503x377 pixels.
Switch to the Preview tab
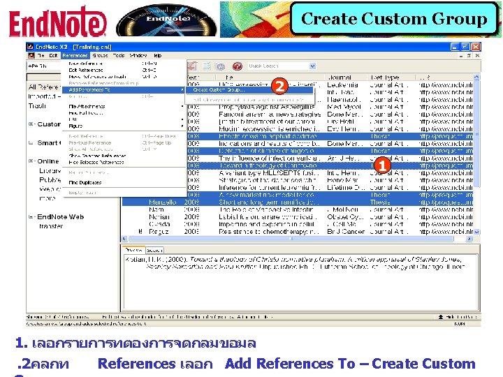[x=133, y=250]
